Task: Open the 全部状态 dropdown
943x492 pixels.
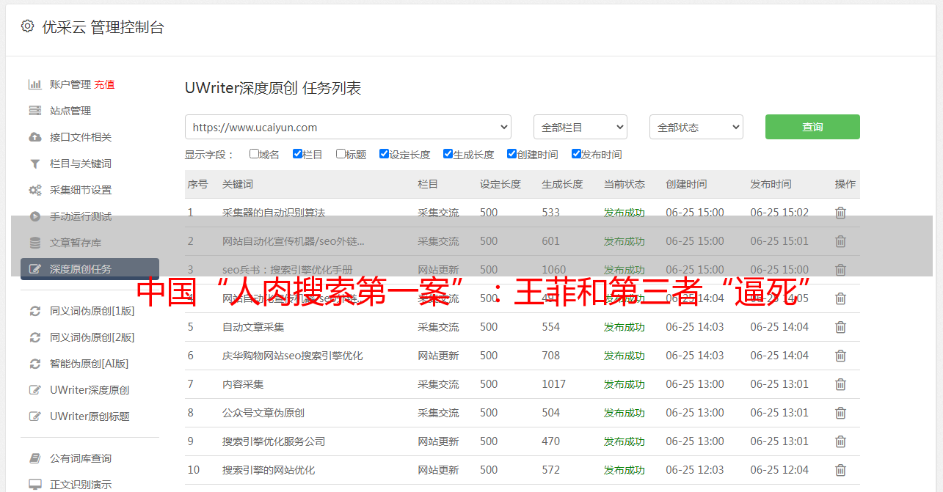Action: point(696,127)
